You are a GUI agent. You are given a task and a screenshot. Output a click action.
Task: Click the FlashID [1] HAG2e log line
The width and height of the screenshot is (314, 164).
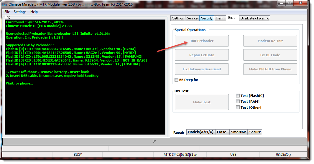(71, 53)
